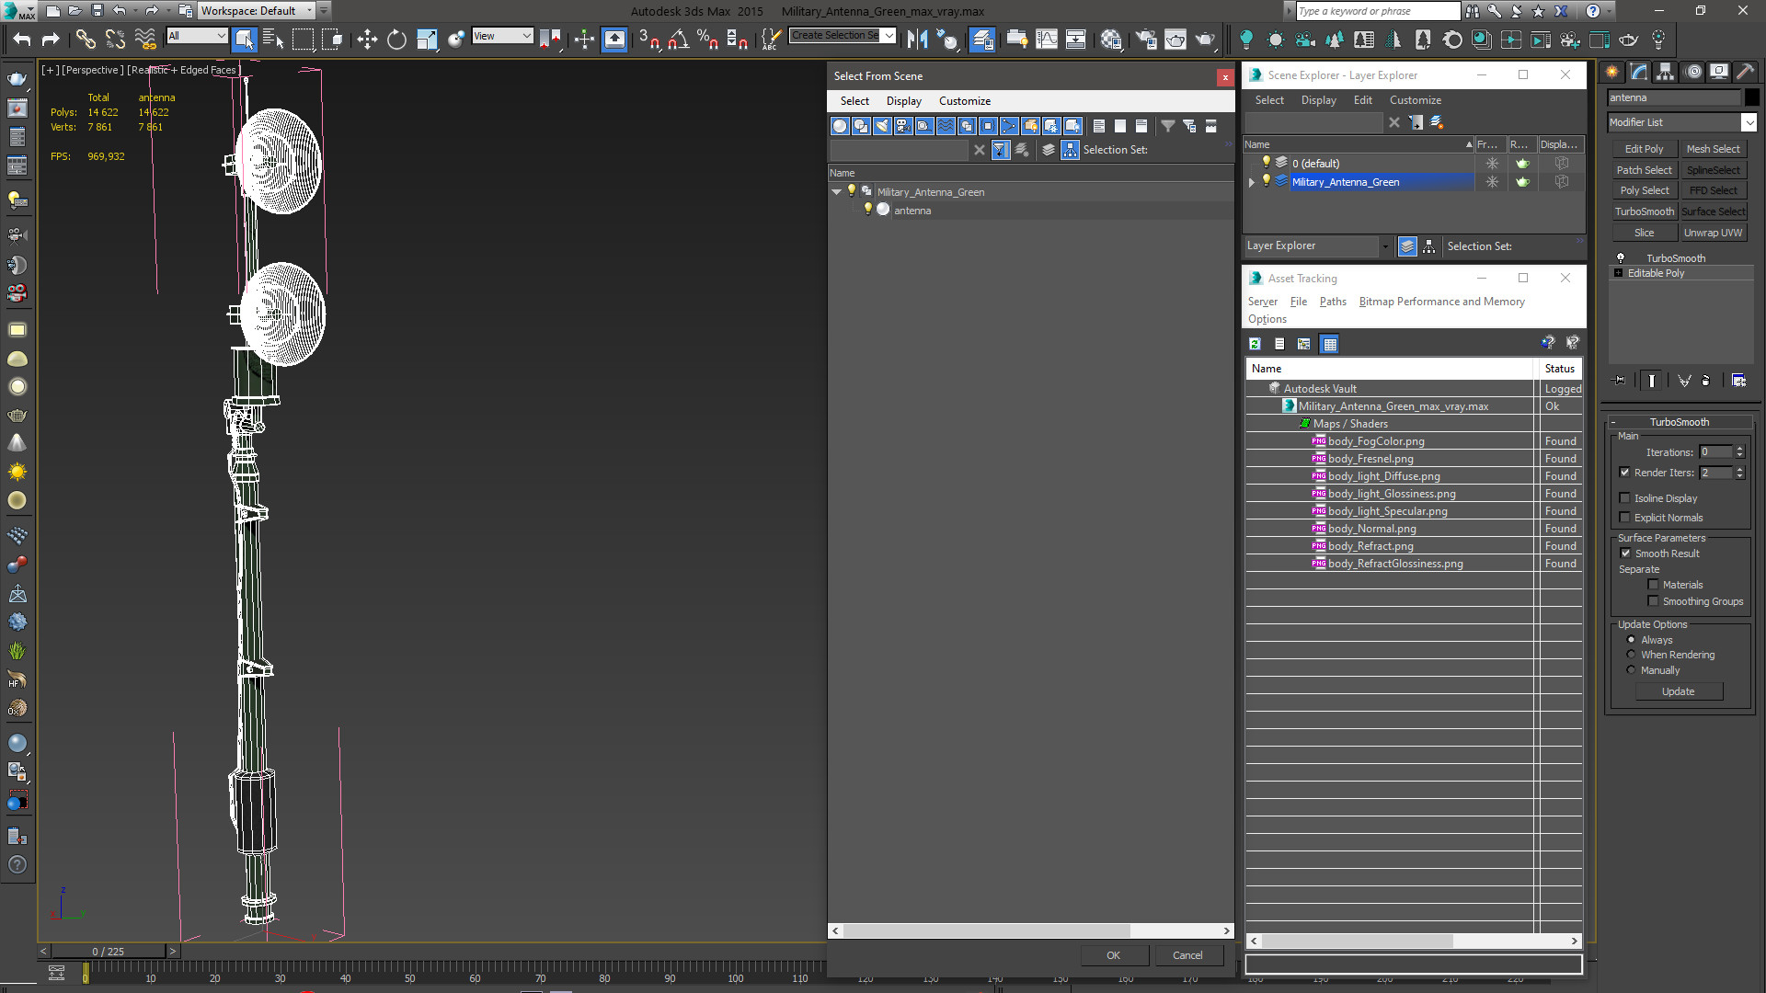
Task: Open Customize menu in Select From Scene
Action: (964, 101)
